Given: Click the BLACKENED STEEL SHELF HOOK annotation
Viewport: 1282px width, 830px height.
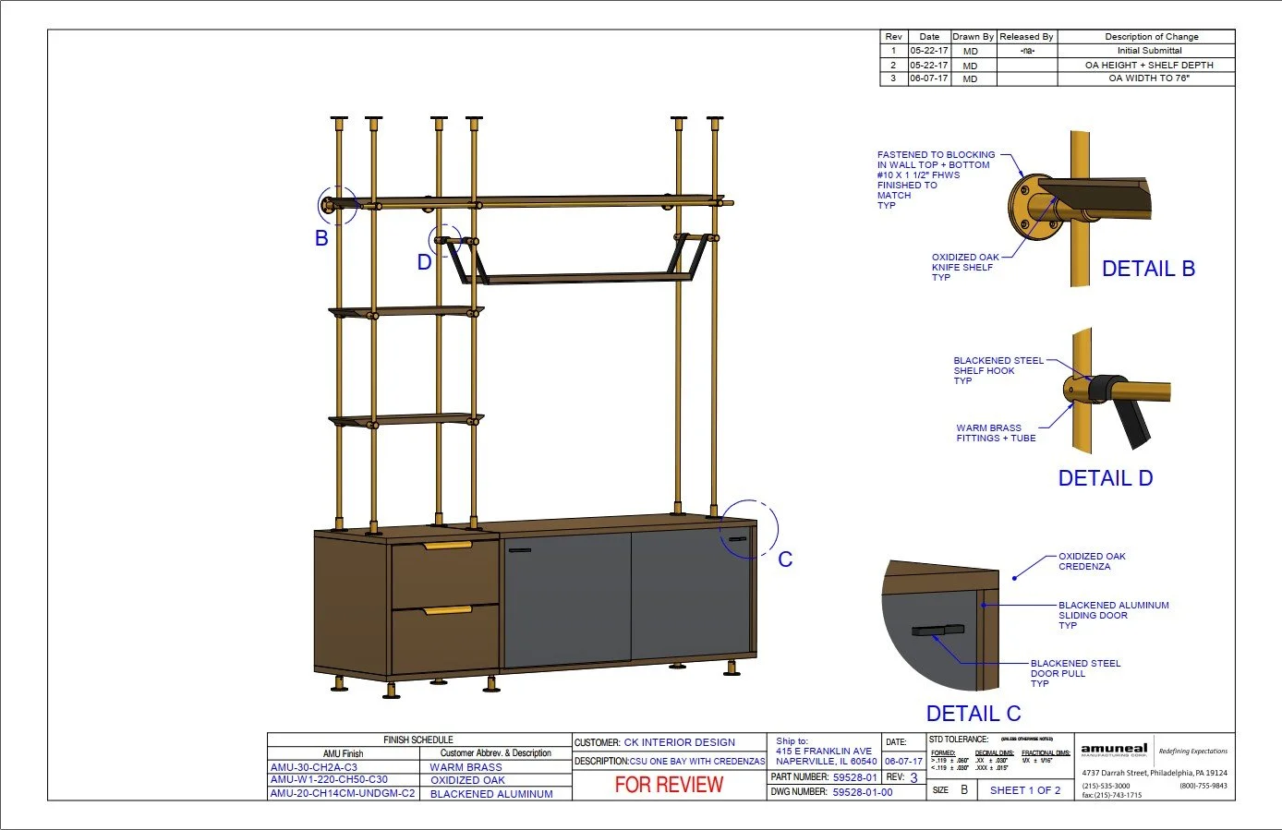Looking at the screenshot, I should (998, 370).
